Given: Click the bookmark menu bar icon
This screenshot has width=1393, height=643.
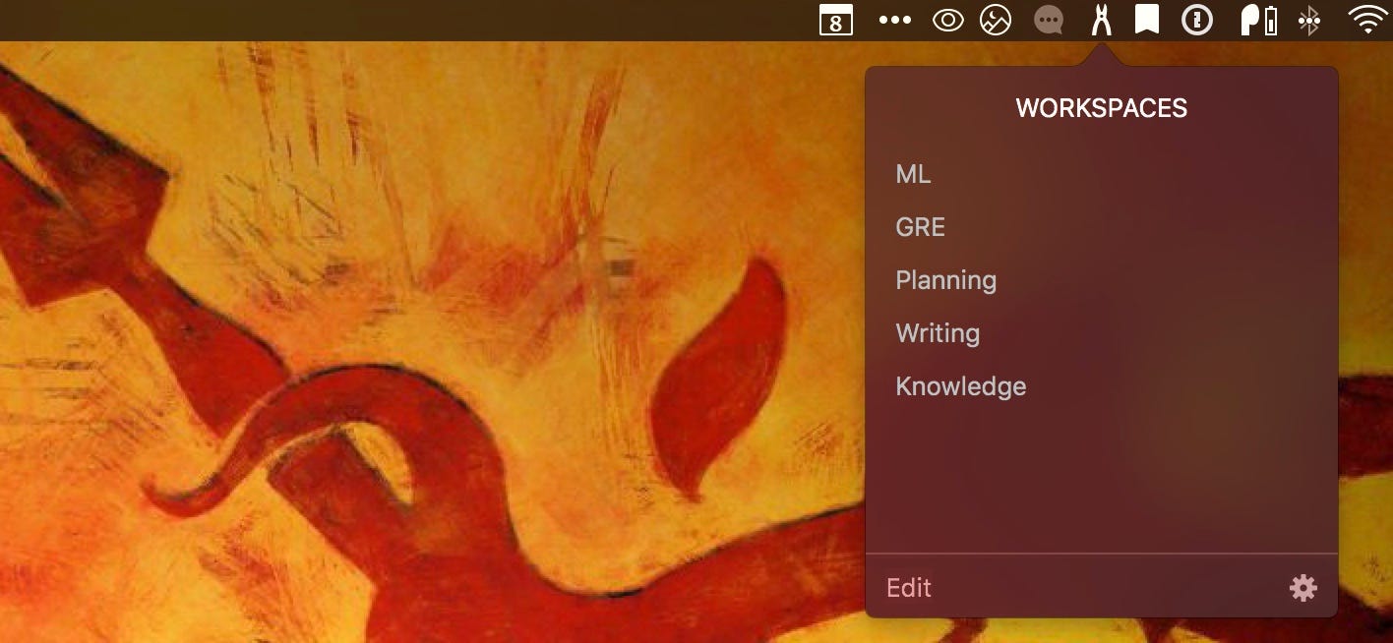Looking at the screenshot, I should pyautogui.click(x=1146, y=20).
